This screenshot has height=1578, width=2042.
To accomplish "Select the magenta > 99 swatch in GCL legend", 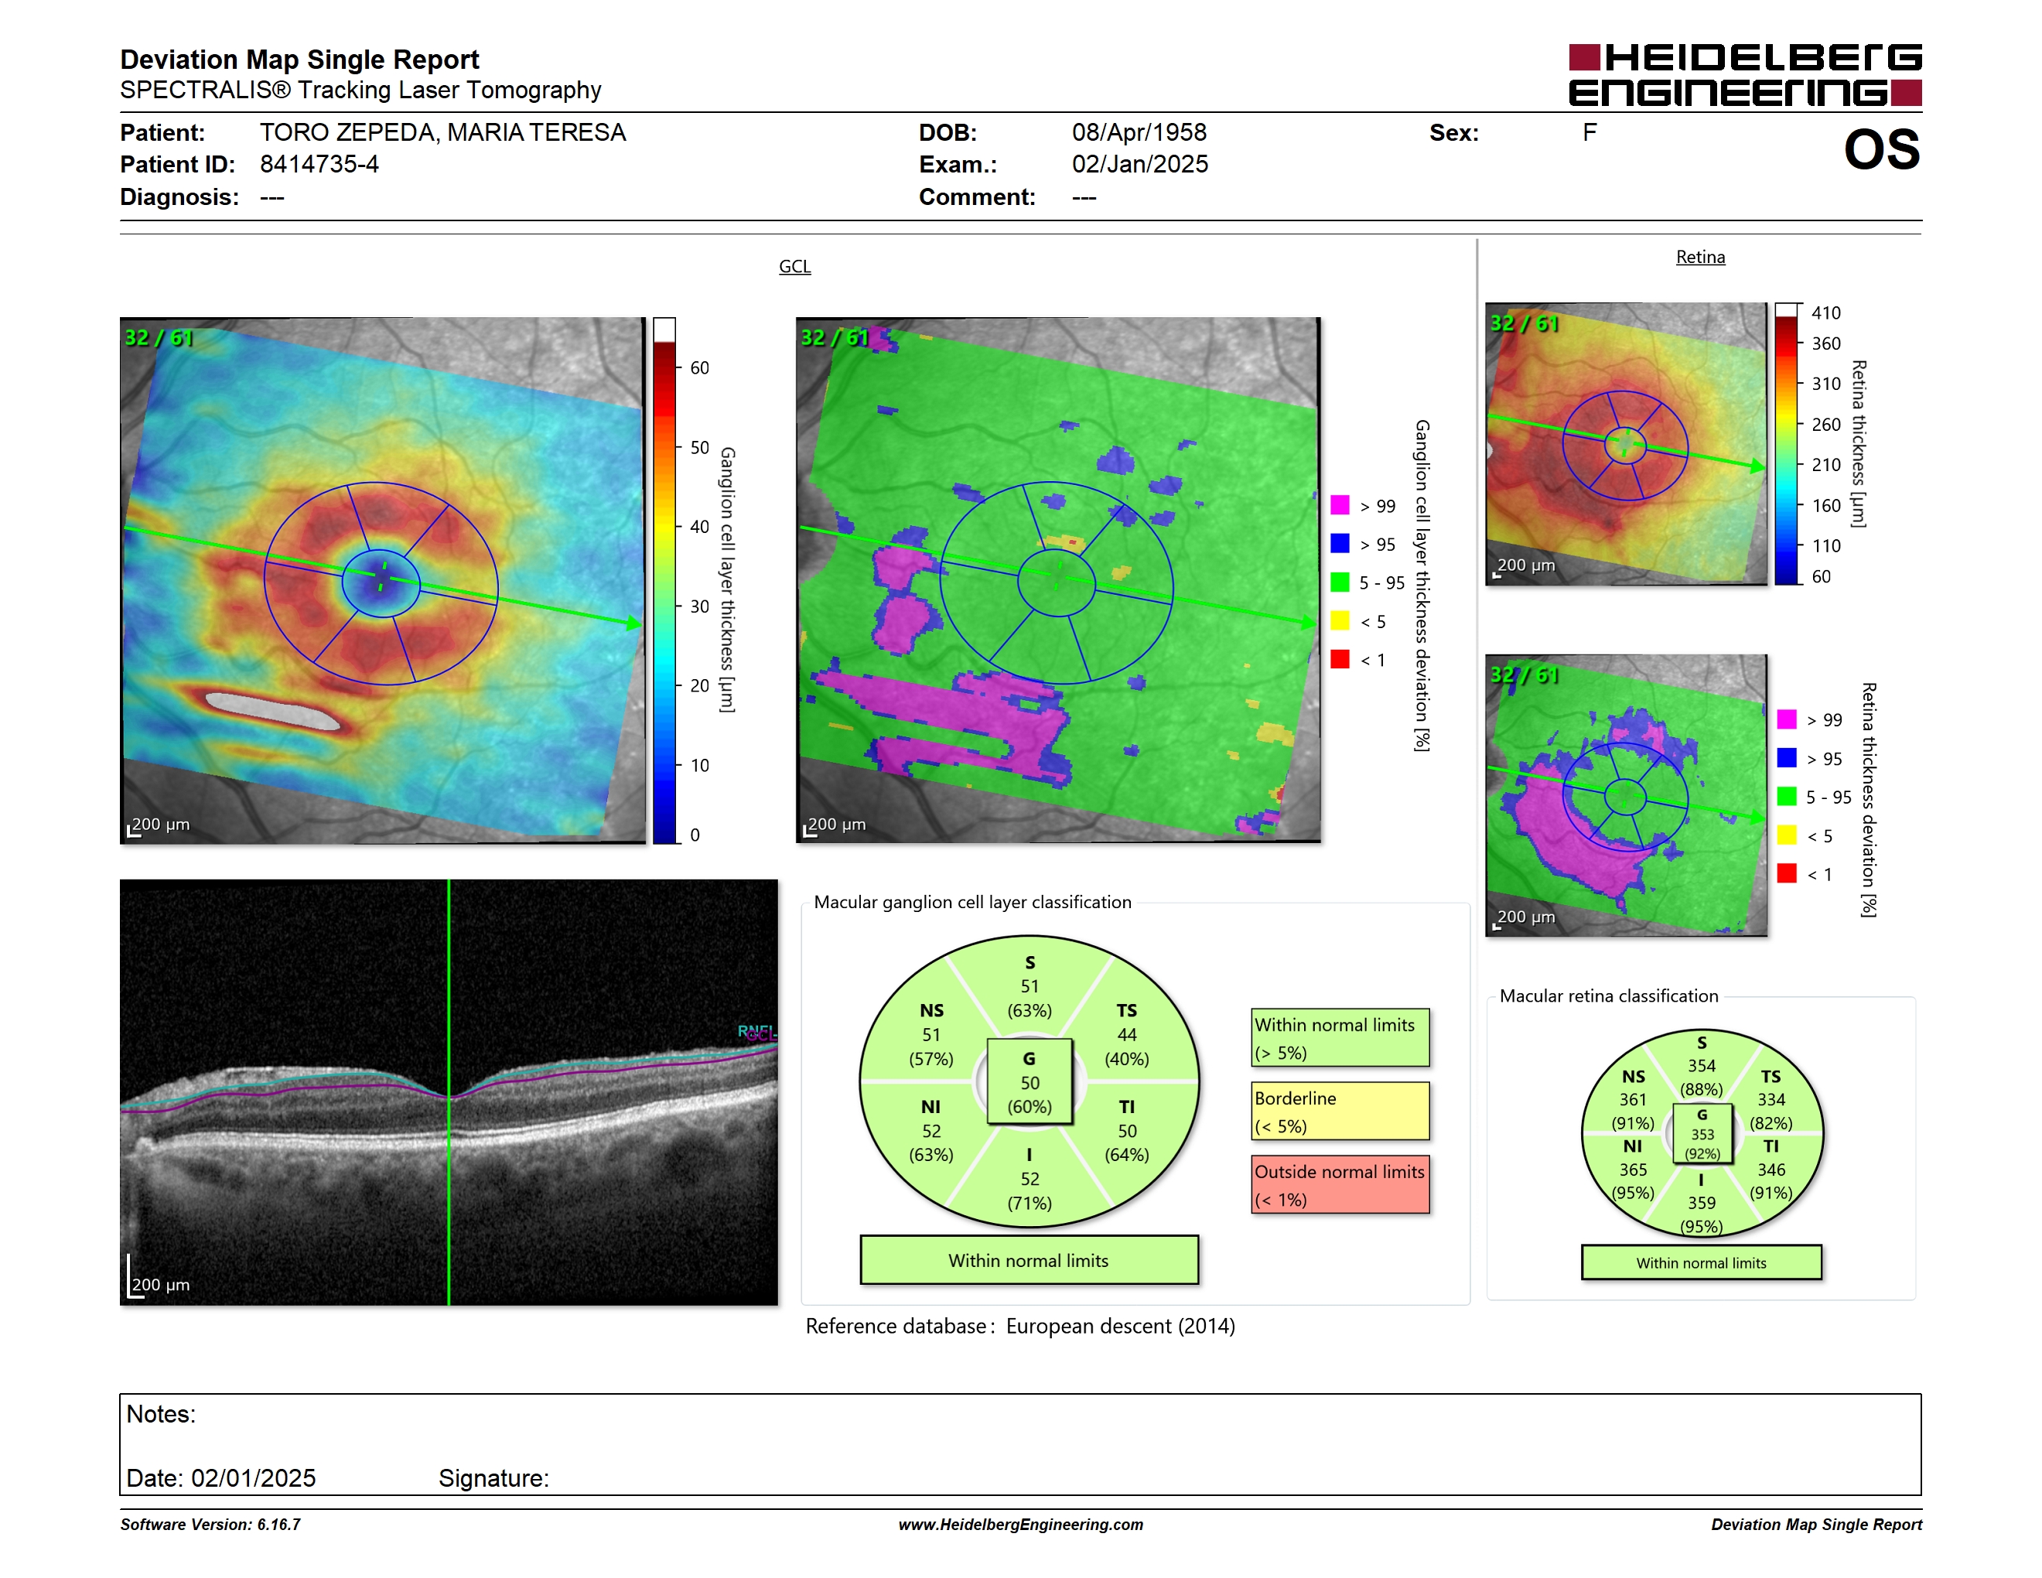I will [1340, 505].
